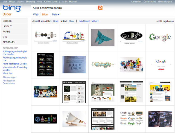Go to MSN link
Viewport: 175px width, 133px height.
coord(65,2)
